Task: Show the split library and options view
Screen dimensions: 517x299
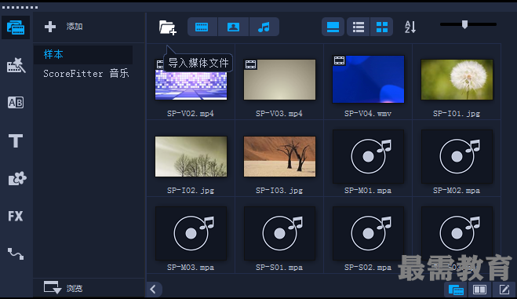Action: pyautogui.click(x=479, y=290)
